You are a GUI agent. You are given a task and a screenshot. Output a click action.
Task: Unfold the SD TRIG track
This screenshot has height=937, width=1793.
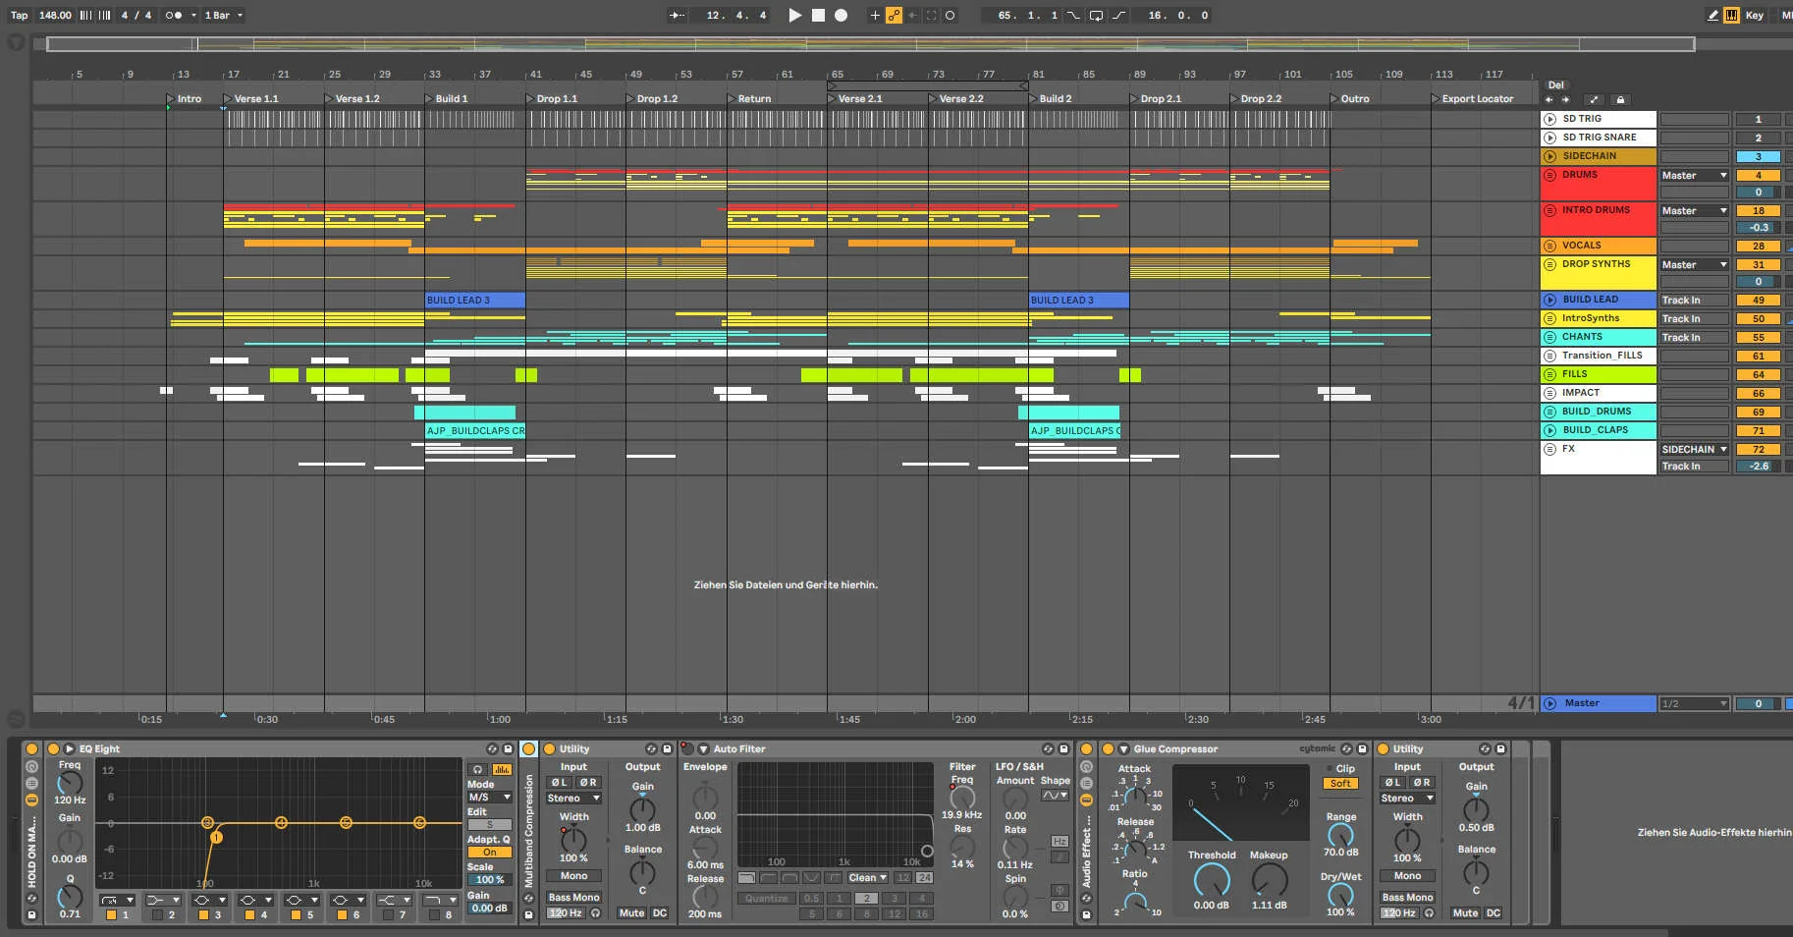pos(1550,119)
